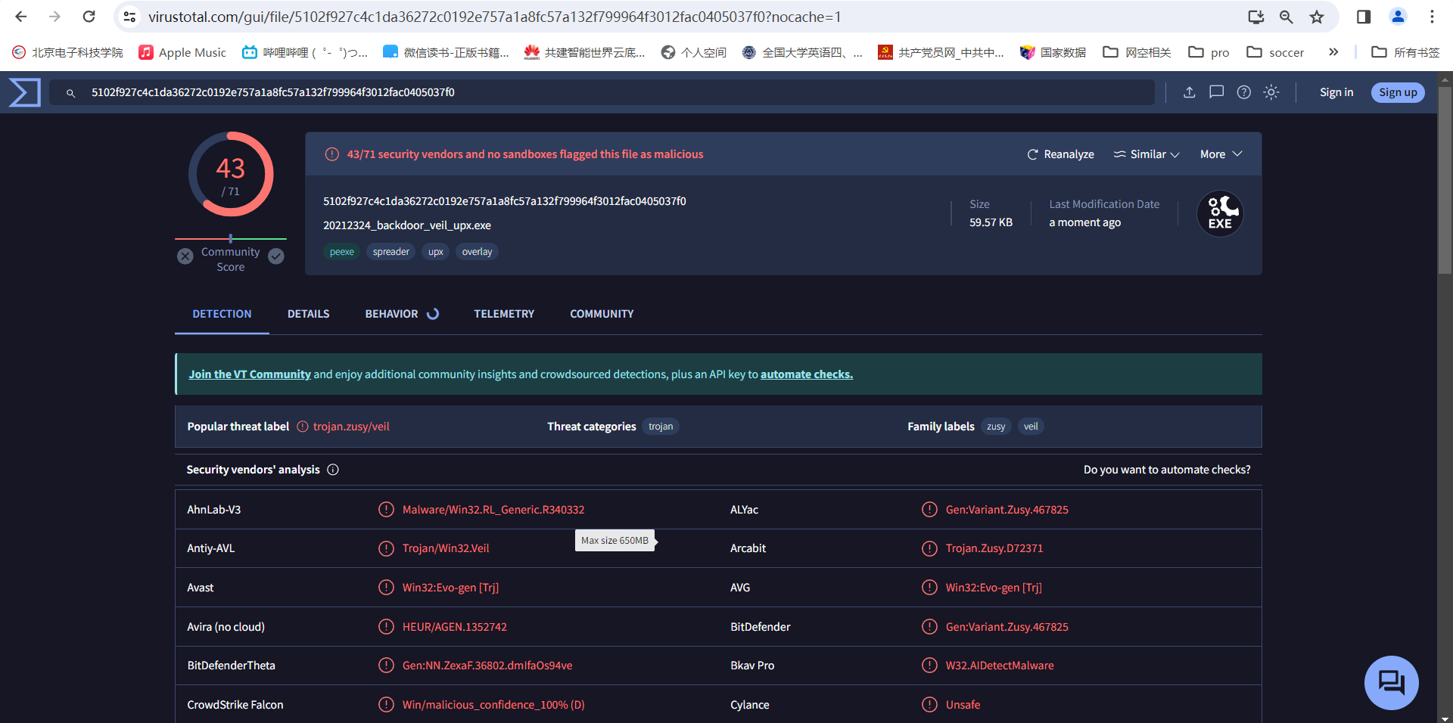Click the upx tag
The image size is (1453, 723).
click(436, 252)
